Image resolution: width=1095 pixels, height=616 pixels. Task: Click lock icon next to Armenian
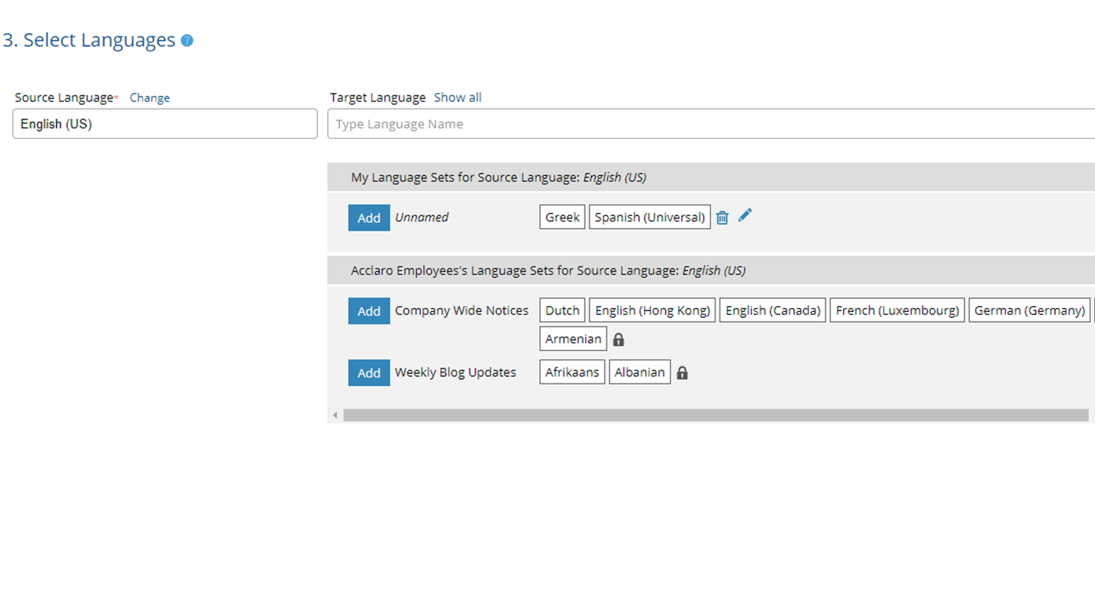tap(619, 339)
